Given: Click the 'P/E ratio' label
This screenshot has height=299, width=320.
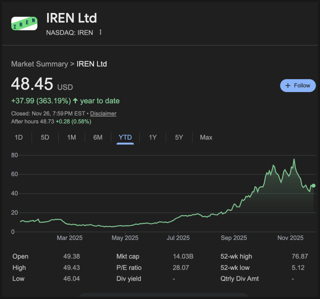Looking at the screenshot, I should coord(129,268).
